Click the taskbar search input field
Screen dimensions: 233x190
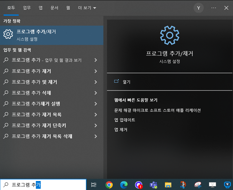(x=43, y=185)
